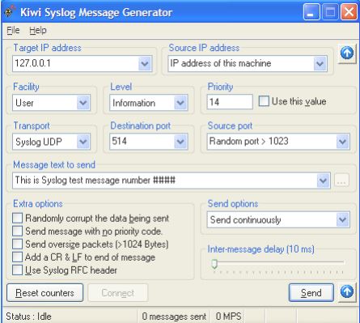Click the blue up-arrow icon next to Send
The width and height of the screenshot is (360, 323).
tap(347, 291)
